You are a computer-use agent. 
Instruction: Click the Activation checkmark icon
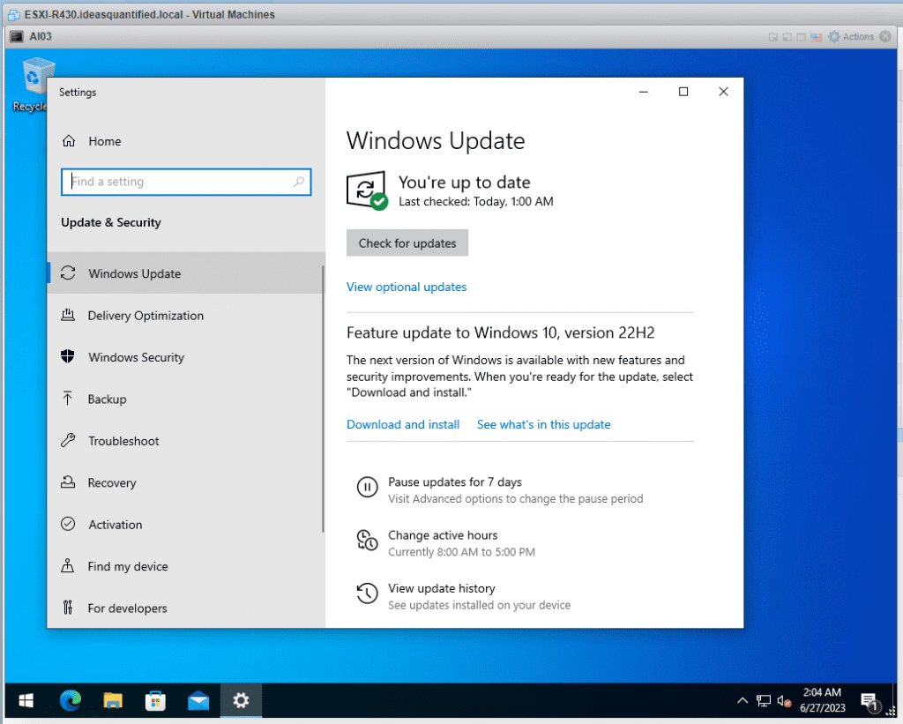tap(68, 524)
